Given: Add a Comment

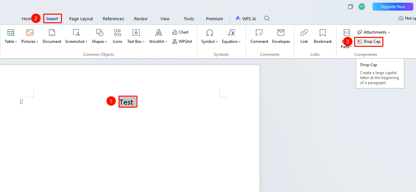Looking at the screenshot, I should [x=259, y=36].
